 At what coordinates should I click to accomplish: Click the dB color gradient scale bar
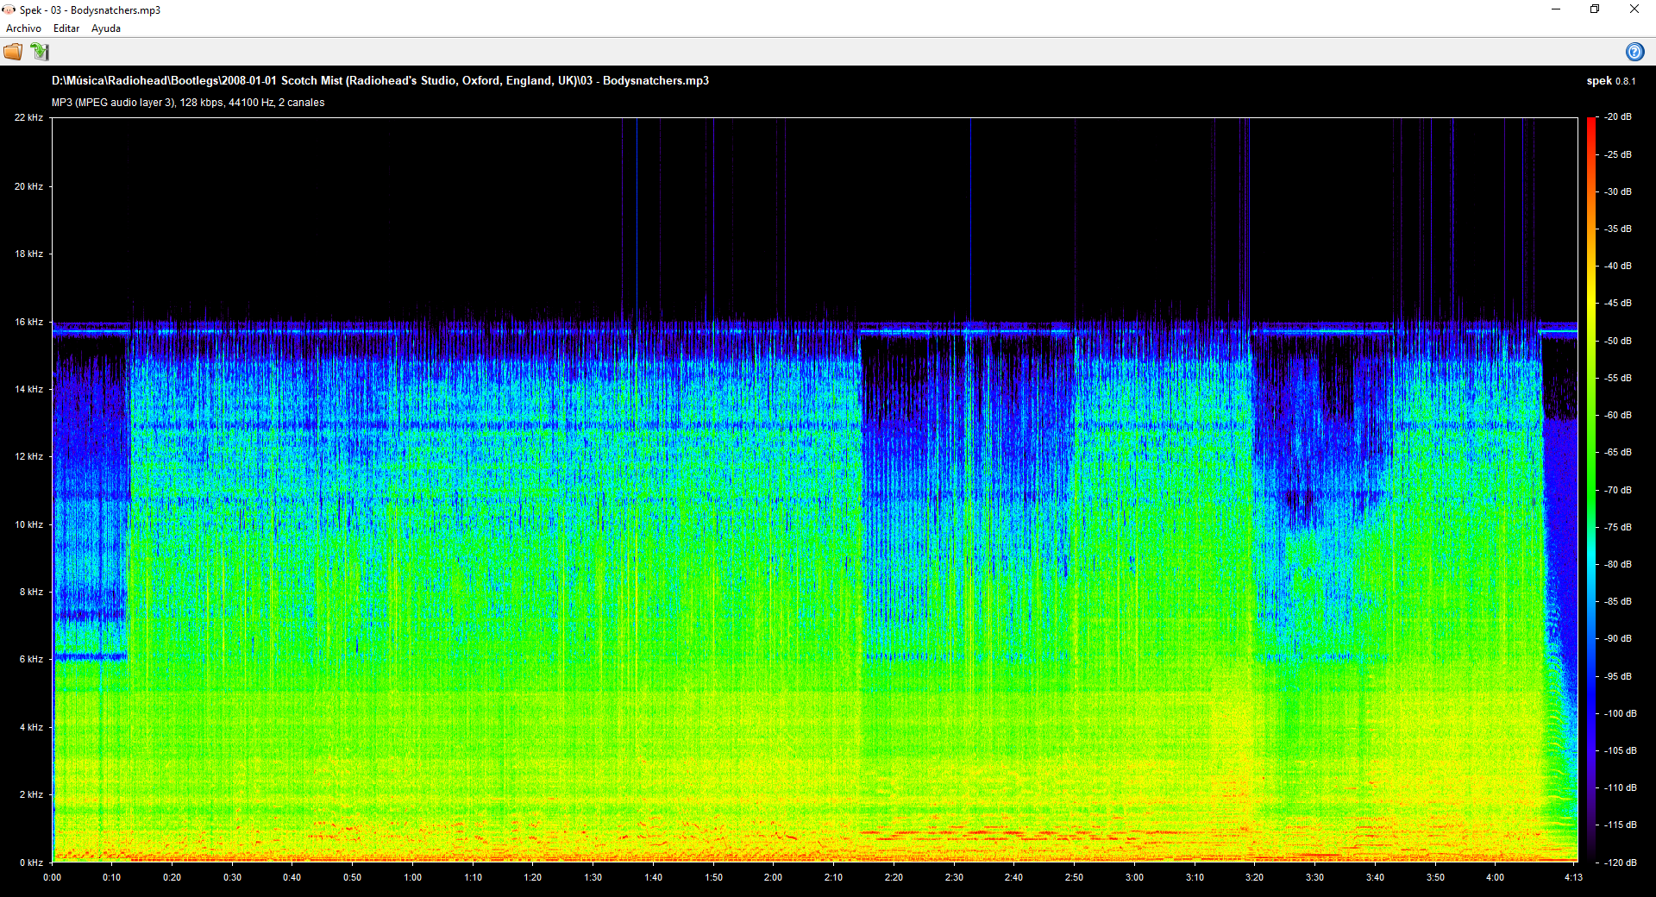pyautogui.click(x=1591, y=489)
